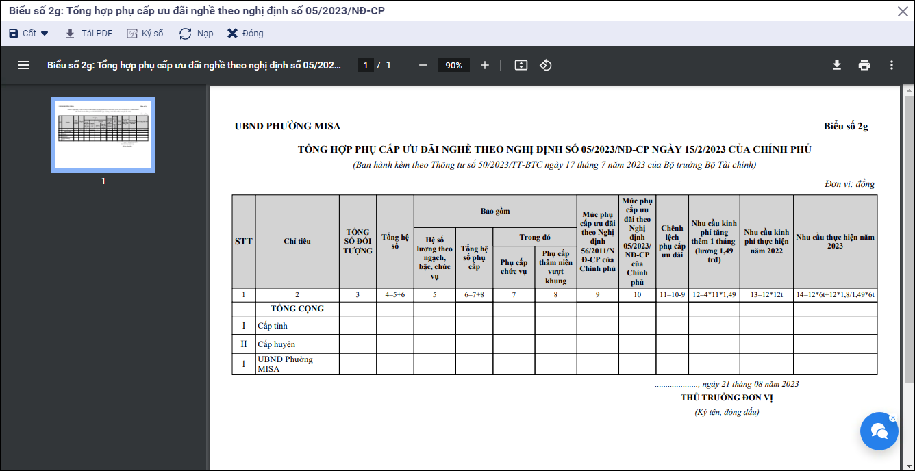The height and width of the screenshot is (471, 915).
Task: Click the 'Cấp tỉnh' row cell
Action: pos(297,326)
